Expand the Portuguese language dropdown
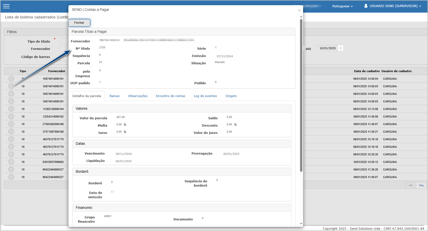 tap(342, 6)
